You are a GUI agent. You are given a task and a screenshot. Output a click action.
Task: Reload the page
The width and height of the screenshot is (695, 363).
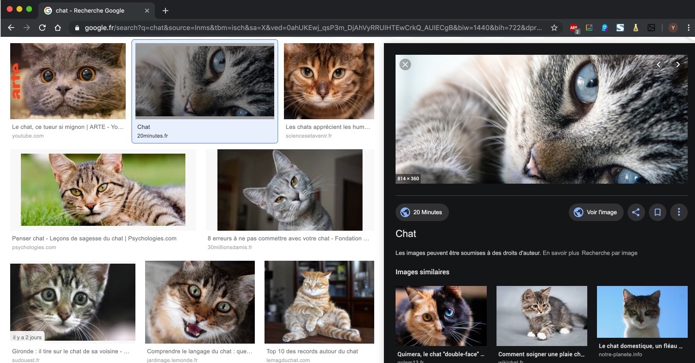click(x=42, y=28)
